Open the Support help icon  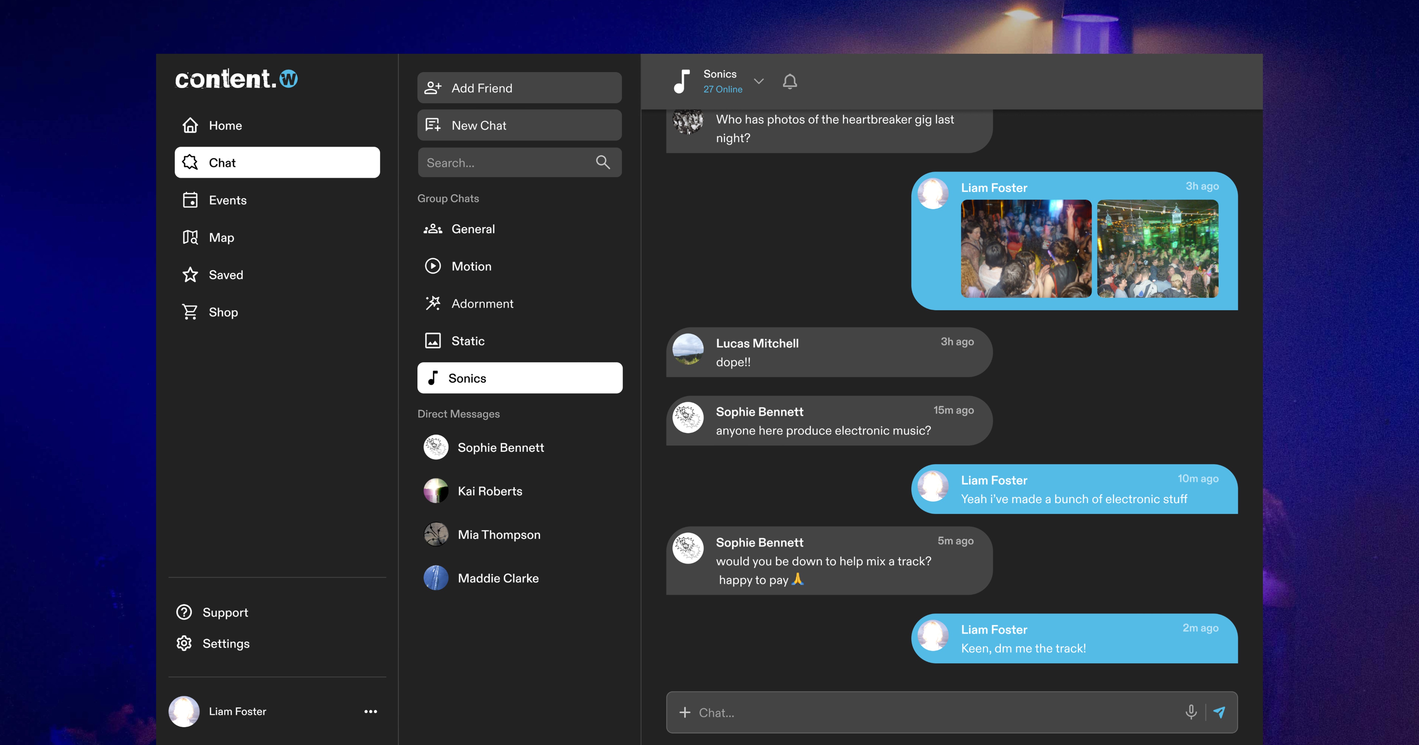pos(184,612)
